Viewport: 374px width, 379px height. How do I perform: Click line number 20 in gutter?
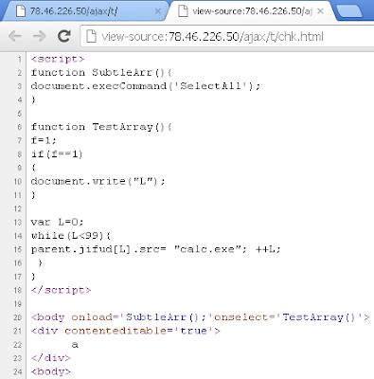click(x=17, y=317)
